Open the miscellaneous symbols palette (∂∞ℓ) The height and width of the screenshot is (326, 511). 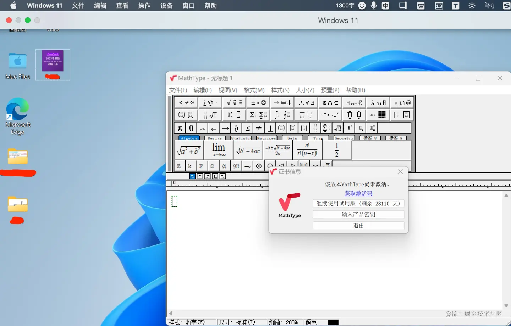pos(354,103)
